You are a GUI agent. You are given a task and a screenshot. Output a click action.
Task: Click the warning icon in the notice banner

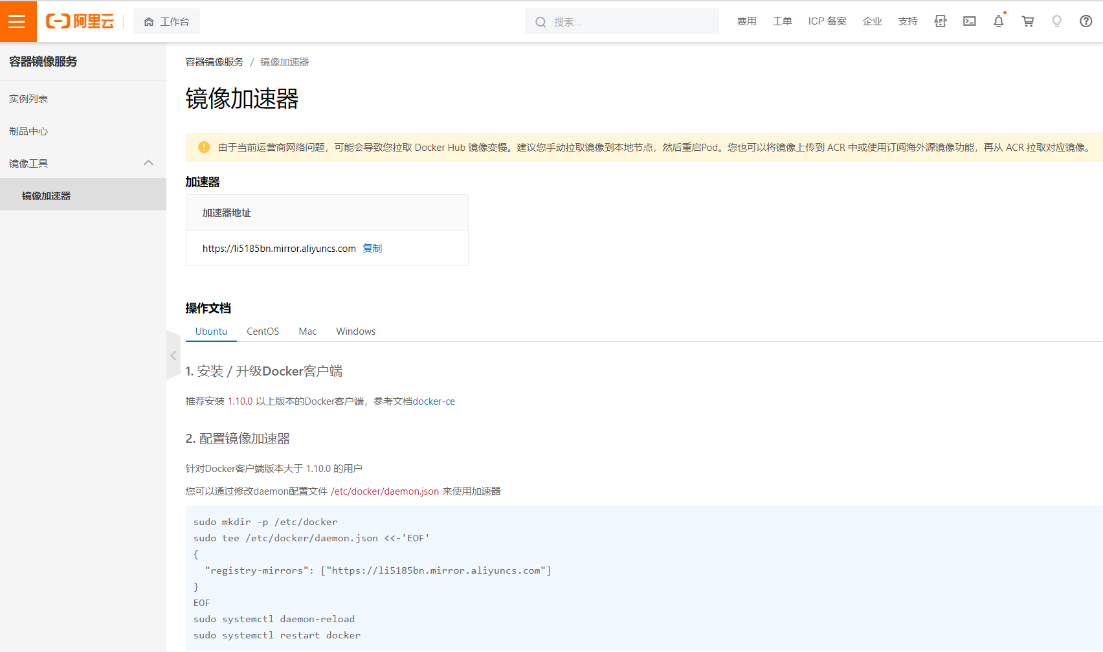204,147
